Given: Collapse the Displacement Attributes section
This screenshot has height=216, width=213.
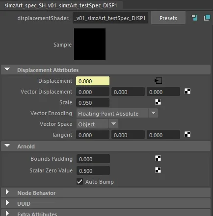Looking at the screenshot, I should point(7,70).
